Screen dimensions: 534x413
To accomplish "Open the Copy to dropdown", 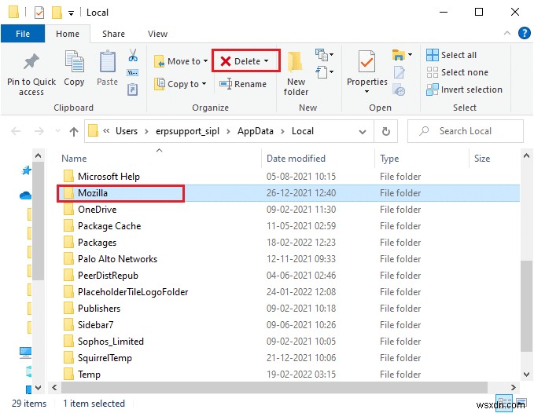I will pos(180,83).
